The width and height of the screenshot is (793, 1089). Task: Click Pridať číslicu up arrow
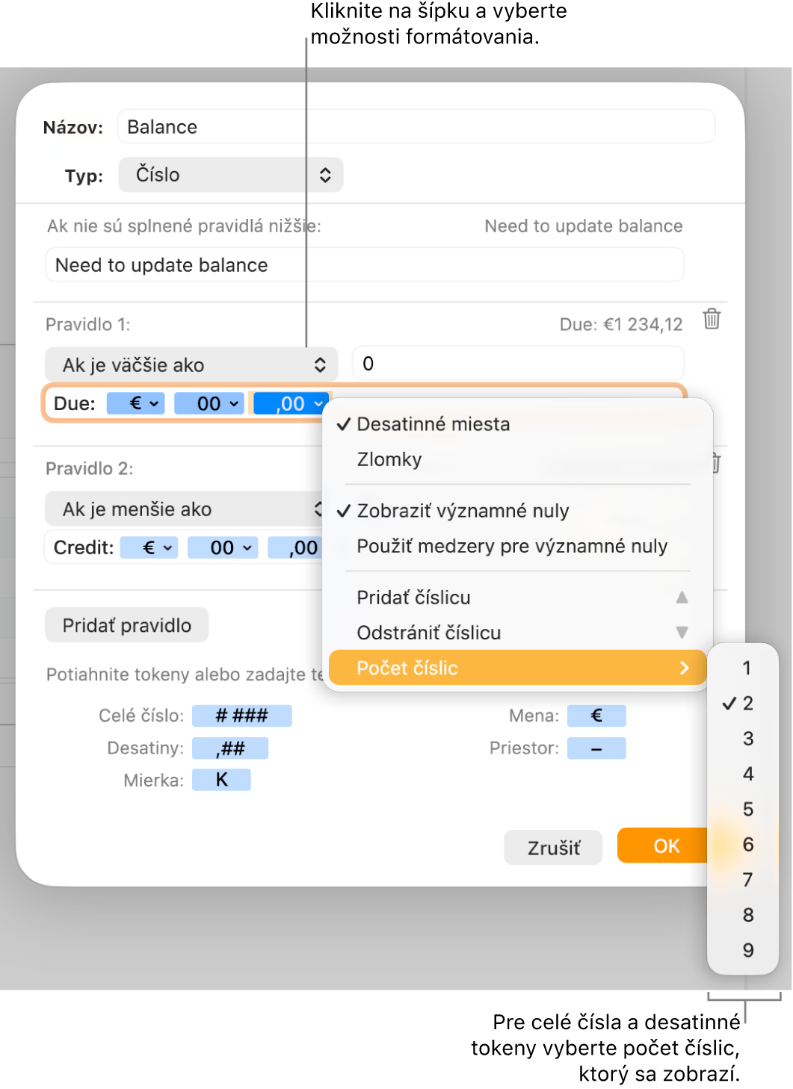point(682,597)
